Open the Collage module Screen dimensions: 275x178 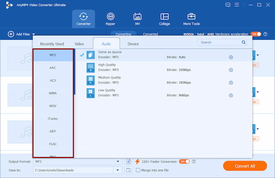coord(165,19)
